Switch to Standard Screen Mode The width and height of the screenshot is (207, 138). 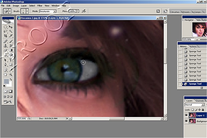point(5,97)
